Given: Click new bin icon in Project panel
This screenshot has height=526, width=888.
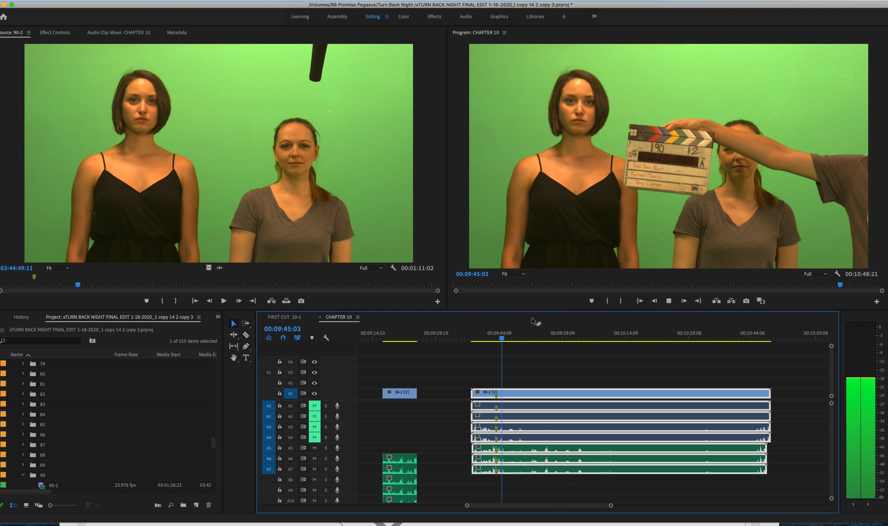Looking at the screenshot, I should (x=183, y=505).
